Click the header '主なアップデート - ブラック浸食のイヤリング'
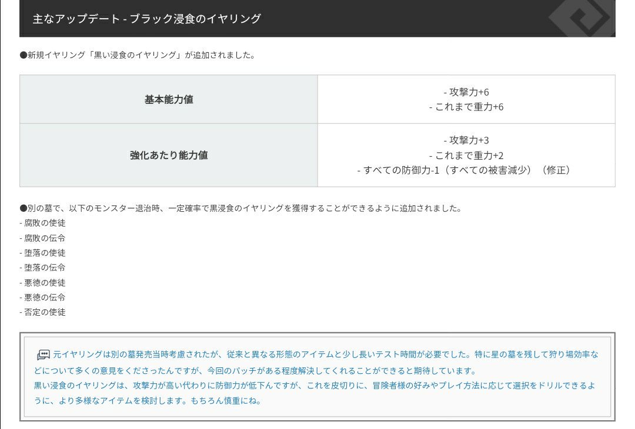This screenshot has width=635, height=429. [146, 19]
